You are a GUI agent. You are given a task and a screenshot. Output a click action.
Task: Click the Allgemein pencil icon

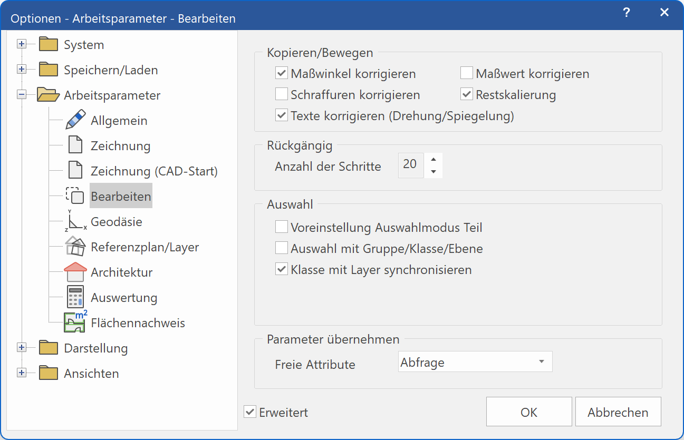(75, 120)
